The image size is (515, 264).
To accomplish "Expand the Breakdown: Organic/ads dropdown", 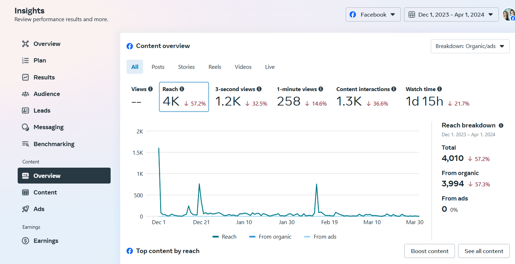I will tap(470, 46).
